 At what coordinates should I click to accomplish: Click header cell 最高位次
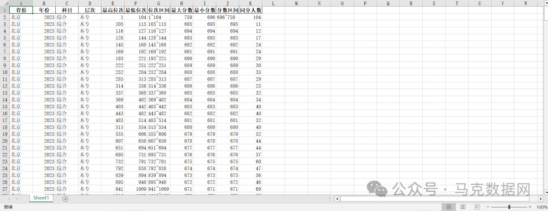[113, 10]
